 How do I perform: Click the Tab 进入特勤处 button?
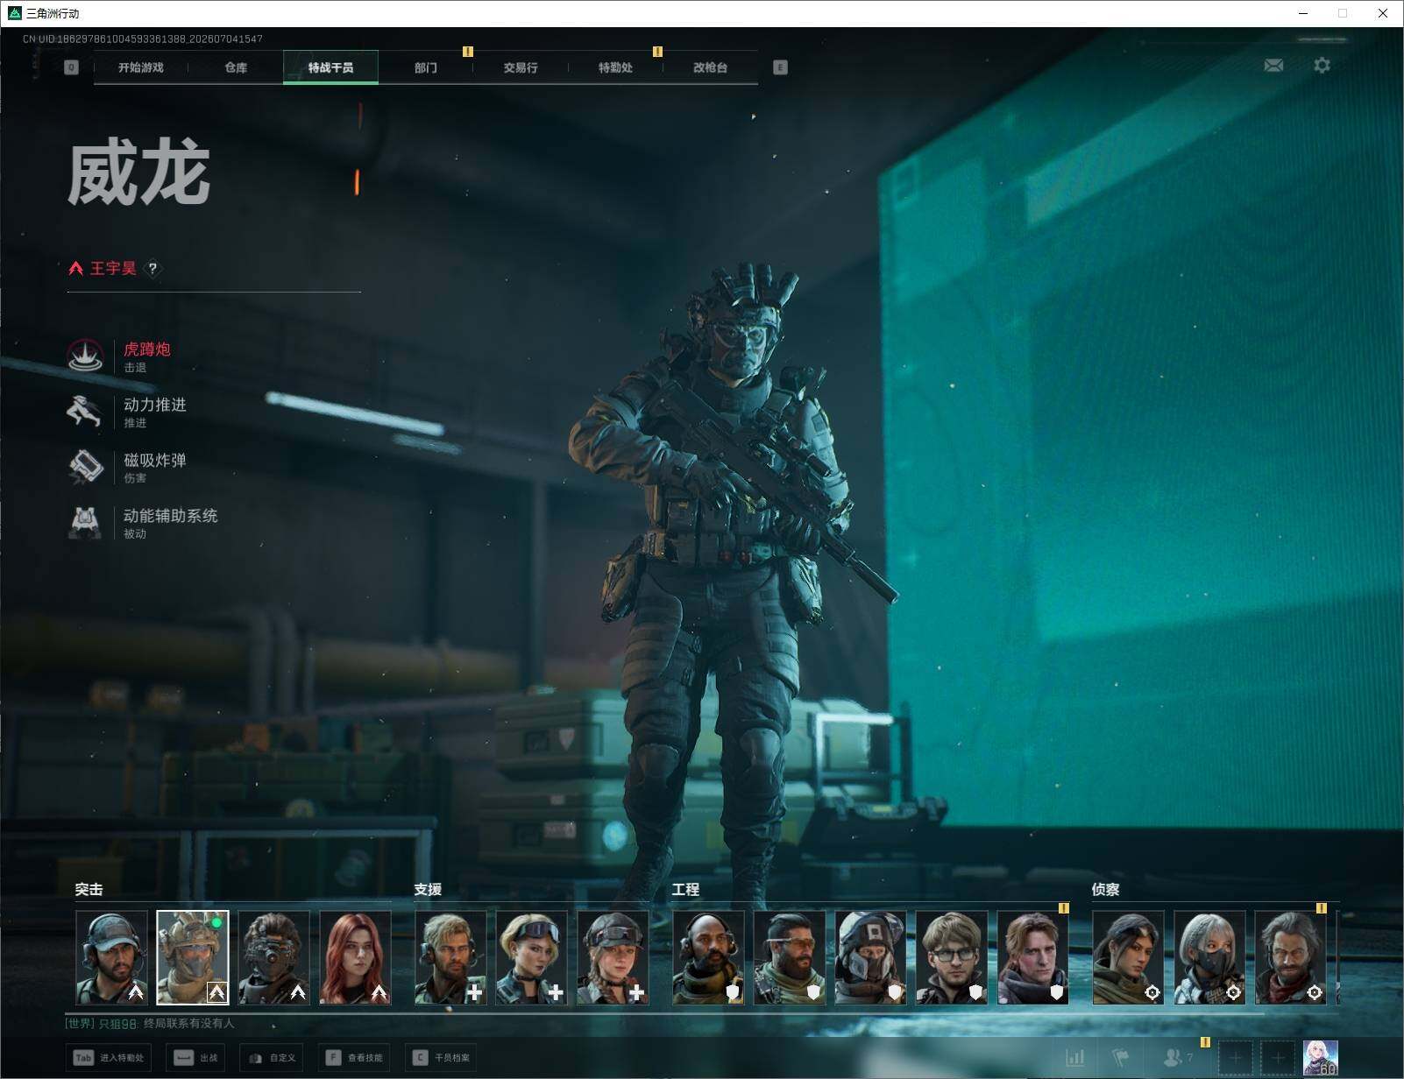click(110, 1057)
